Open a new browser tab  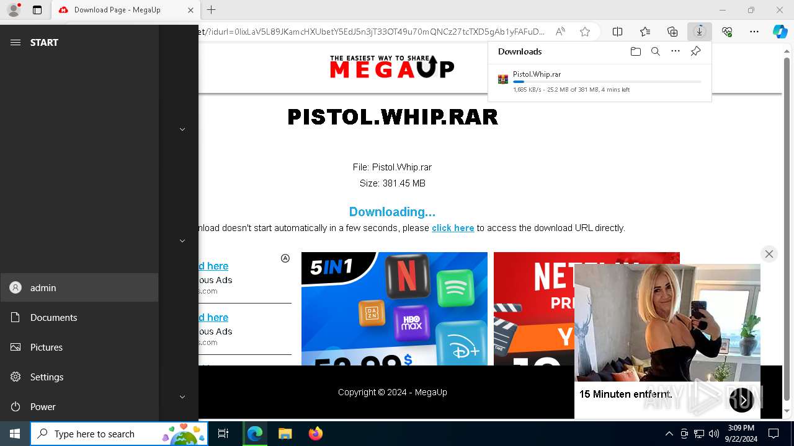pos(212,10)
